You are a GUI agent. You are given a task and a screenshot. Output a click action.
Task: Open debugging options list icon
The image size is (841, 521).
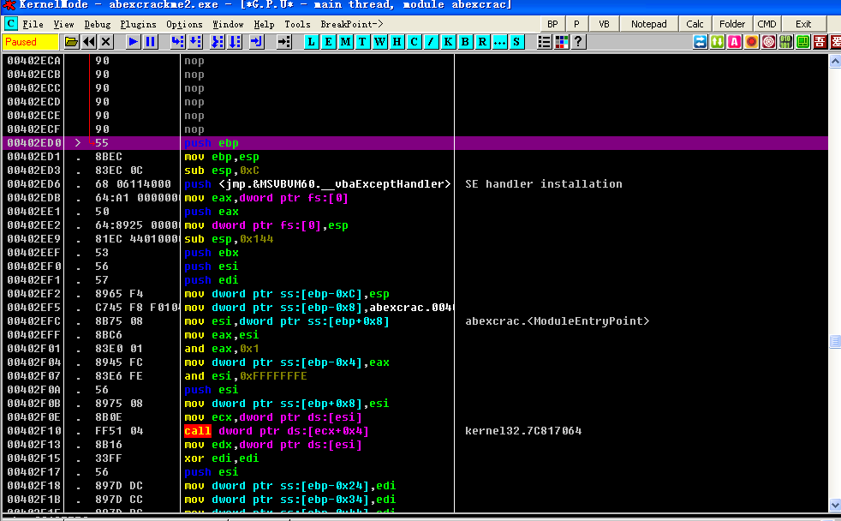click(544, 42)
